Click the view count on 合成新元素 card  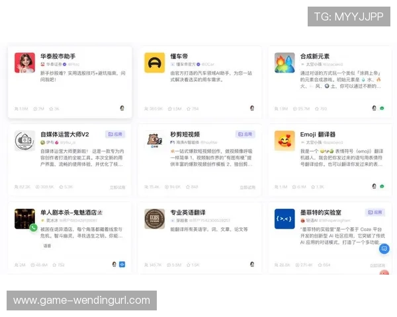pos(301,109)
